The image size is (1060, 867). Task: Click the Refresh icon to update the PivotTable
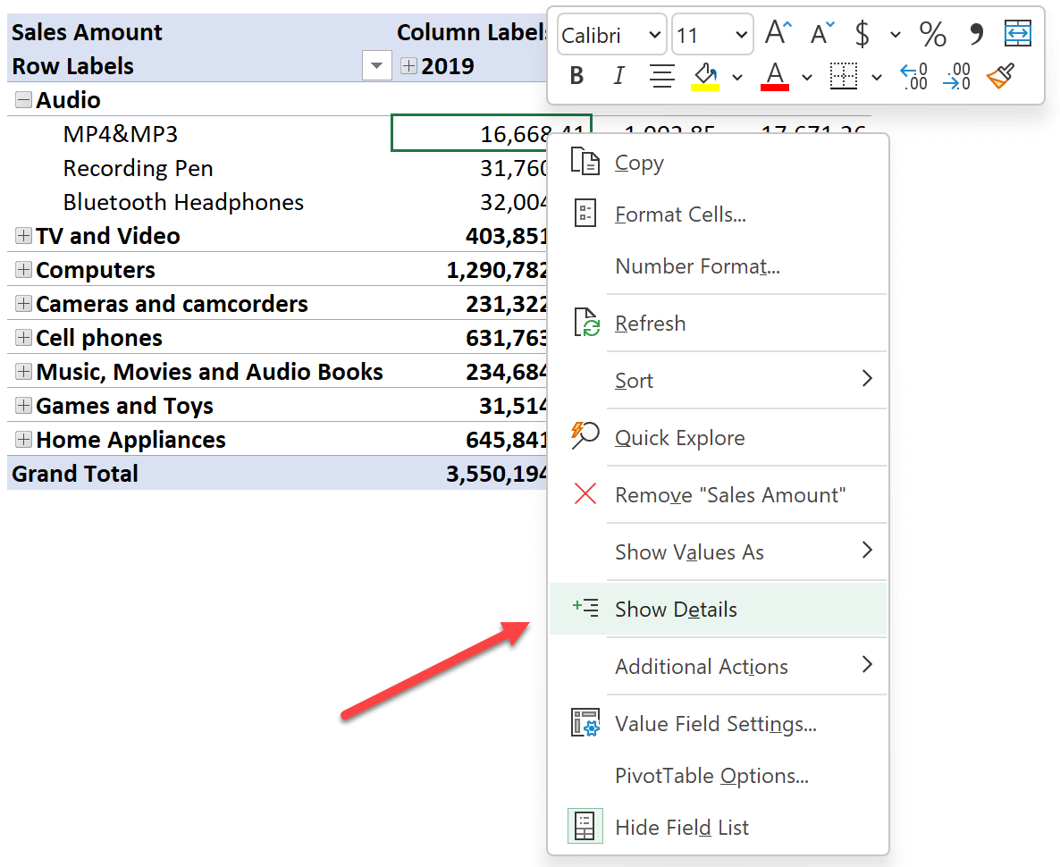[585, 323]
